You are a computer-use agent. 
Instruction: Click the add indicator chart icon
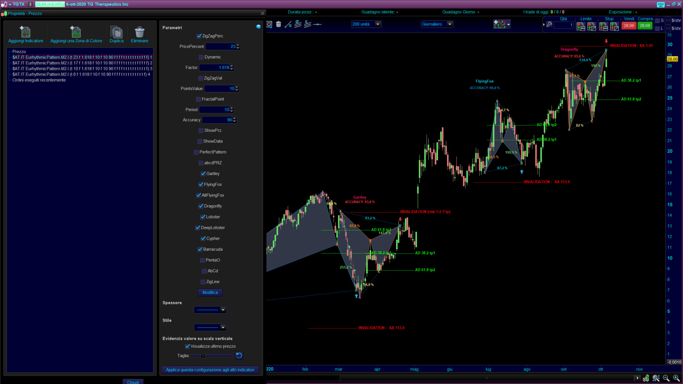499,24
